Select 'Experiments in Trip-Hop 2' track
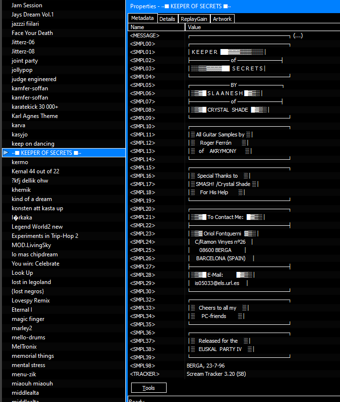Screen dimensions: 340x402 (x=45, y=236)
